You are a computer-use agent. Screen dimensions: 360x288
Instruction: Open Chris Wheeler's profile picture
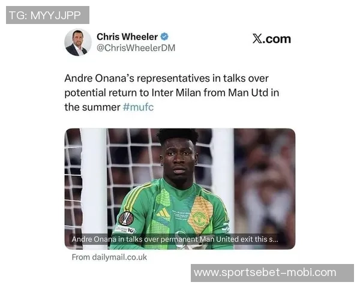pos(78,43)
